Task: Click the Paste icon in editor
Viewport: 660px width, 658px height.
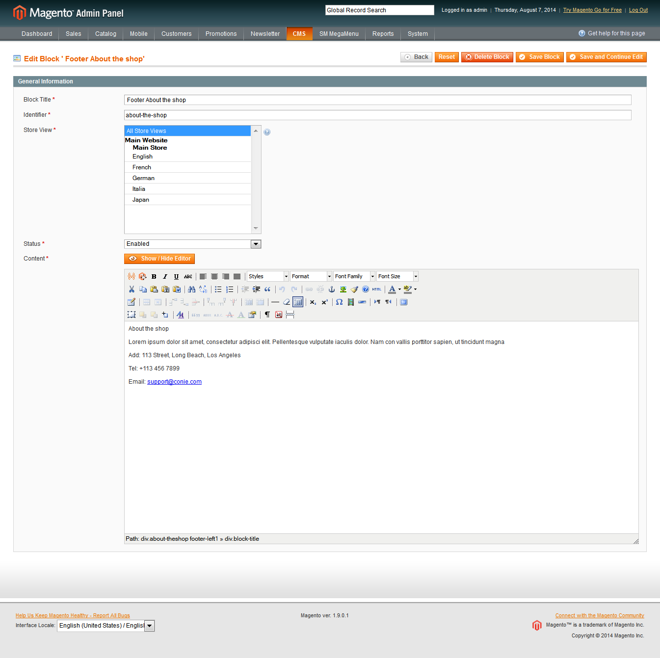Action: [154, 289]
